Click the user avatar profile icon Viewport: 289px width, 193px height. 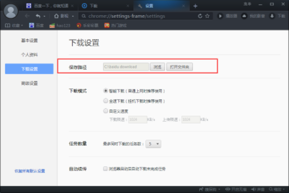coord(10,12)
